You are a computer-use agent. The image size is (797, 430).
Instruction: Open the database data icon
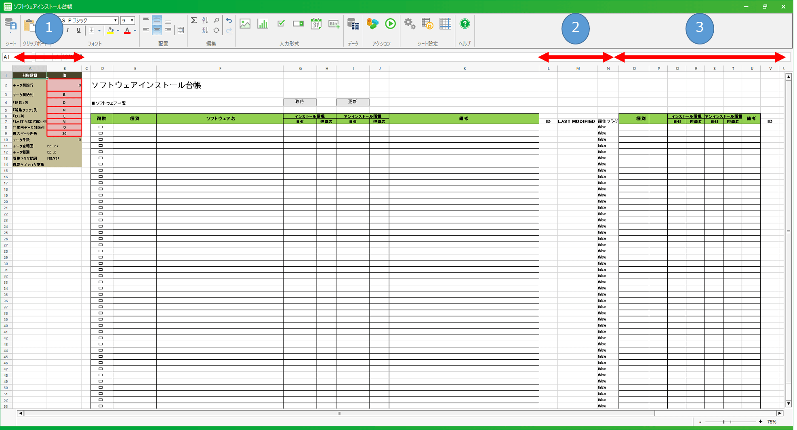(353, 24)
